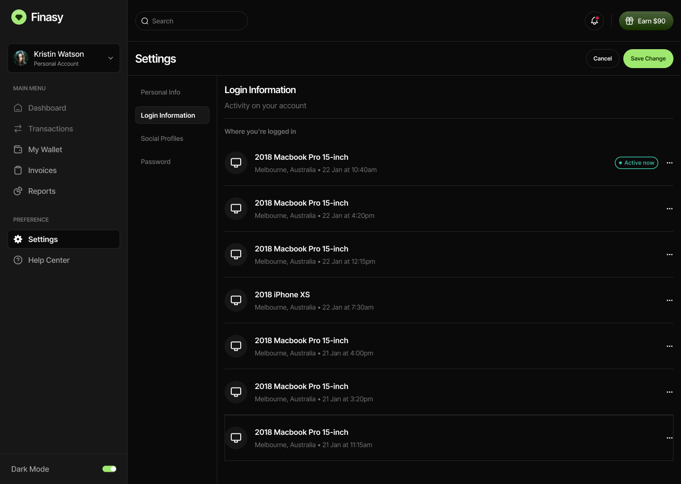The height and width of the screenshot is (484, 681).
Task: Click the Reports pie chart icon
Action: [x=18, y=191]
